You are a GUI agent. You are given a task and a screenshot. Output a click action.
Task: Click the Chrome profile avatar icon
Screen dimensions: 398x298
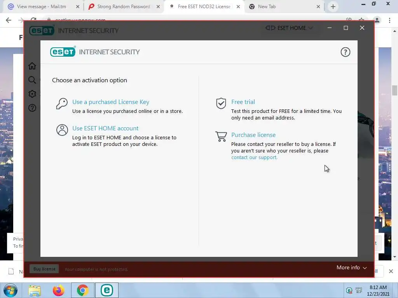[377, 20]
